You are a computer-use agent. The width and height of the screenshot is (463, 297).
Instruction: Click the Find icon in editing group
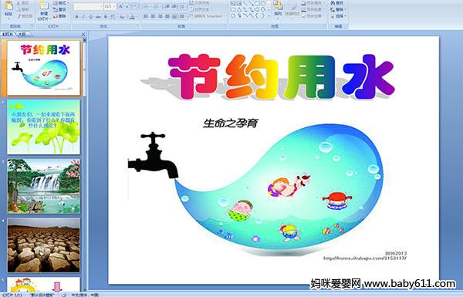coord(337,2)
